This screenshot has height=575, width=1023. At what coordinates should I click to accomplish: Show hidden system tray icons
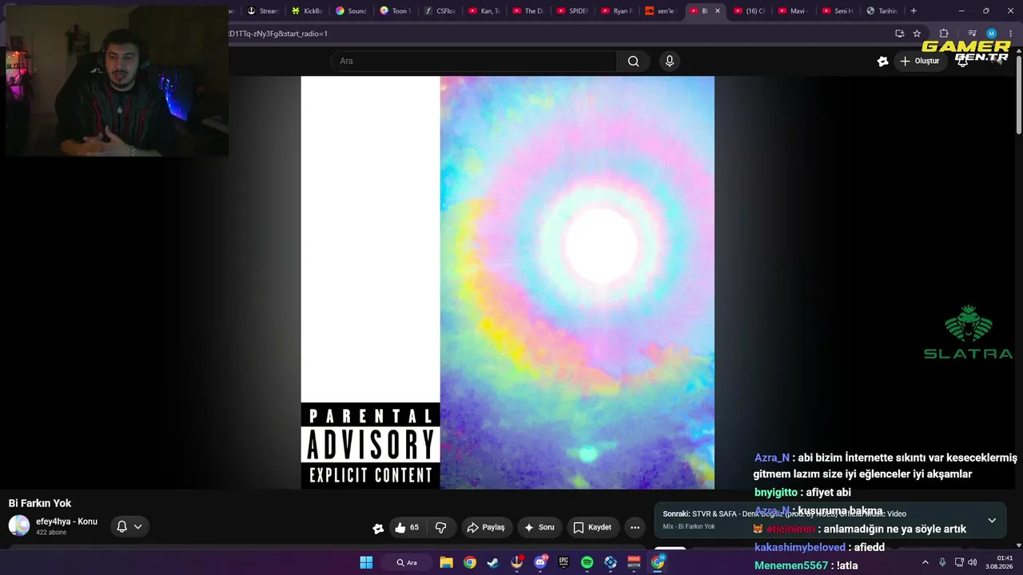pos(925,562)
